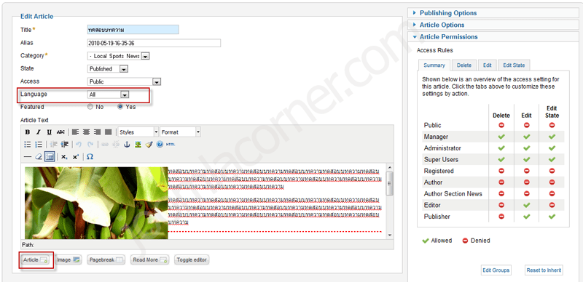Focus the Alias input field

pos(154,43)
